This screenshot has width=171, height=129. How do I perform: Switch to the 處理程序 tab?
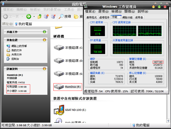click(104, 17)
